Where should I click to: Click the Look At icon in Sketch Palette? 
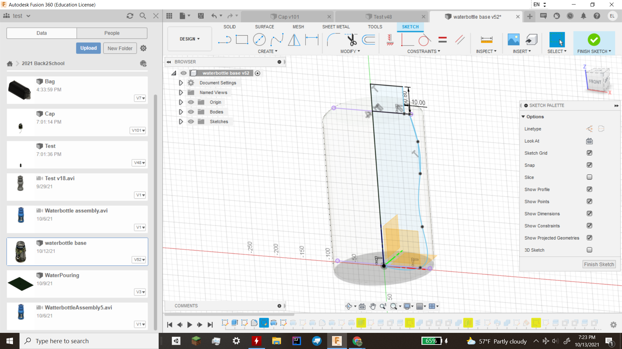coord(589,141)
